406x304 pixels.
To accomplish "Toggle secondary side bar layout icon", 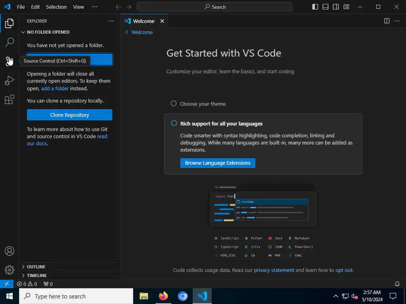I will 336,7.
